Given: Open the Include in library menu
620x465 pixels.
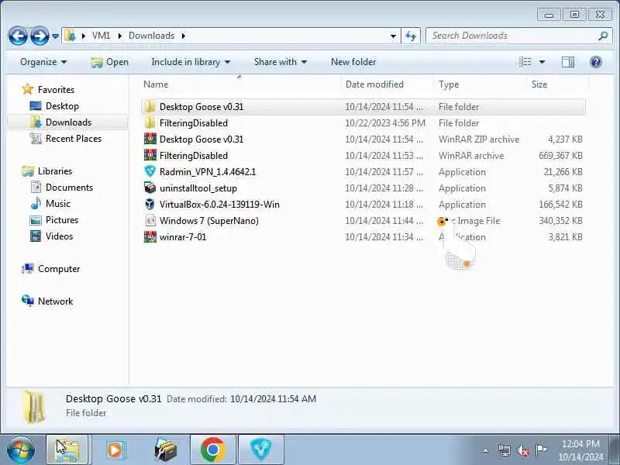Looking at the screenshot, I should coord(191,62).
